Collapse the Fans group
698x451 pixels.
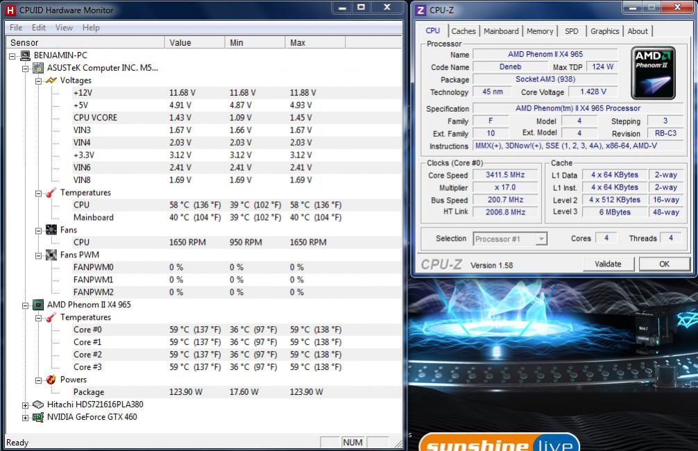click(38, 230)
